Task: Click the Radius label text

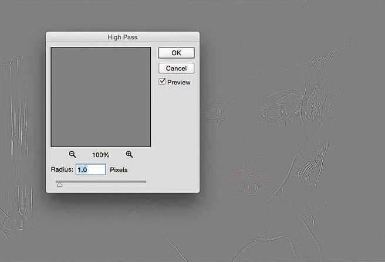Action: (62, 170)
